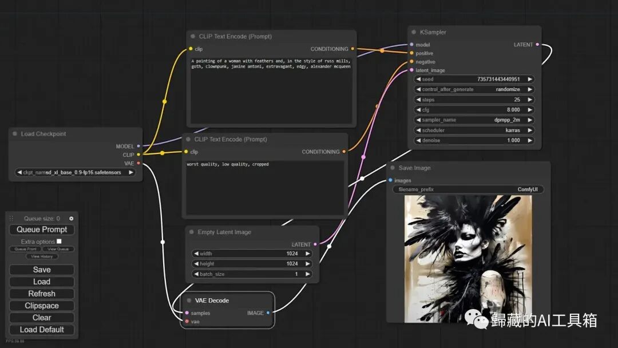The image size is (618, 348).
Task: Increase denoise with the right arrow
Action: point(530,140)
